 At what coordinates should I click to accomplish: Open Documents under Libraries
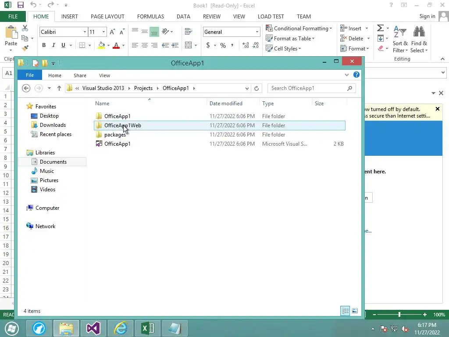click(x=53, y=161)
